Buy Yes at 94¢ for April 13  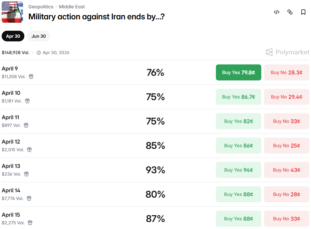[x=238, y=170]
